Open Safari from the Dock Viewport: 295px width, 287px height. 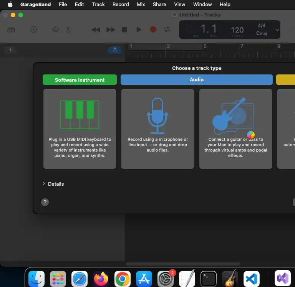click(80, 279)
